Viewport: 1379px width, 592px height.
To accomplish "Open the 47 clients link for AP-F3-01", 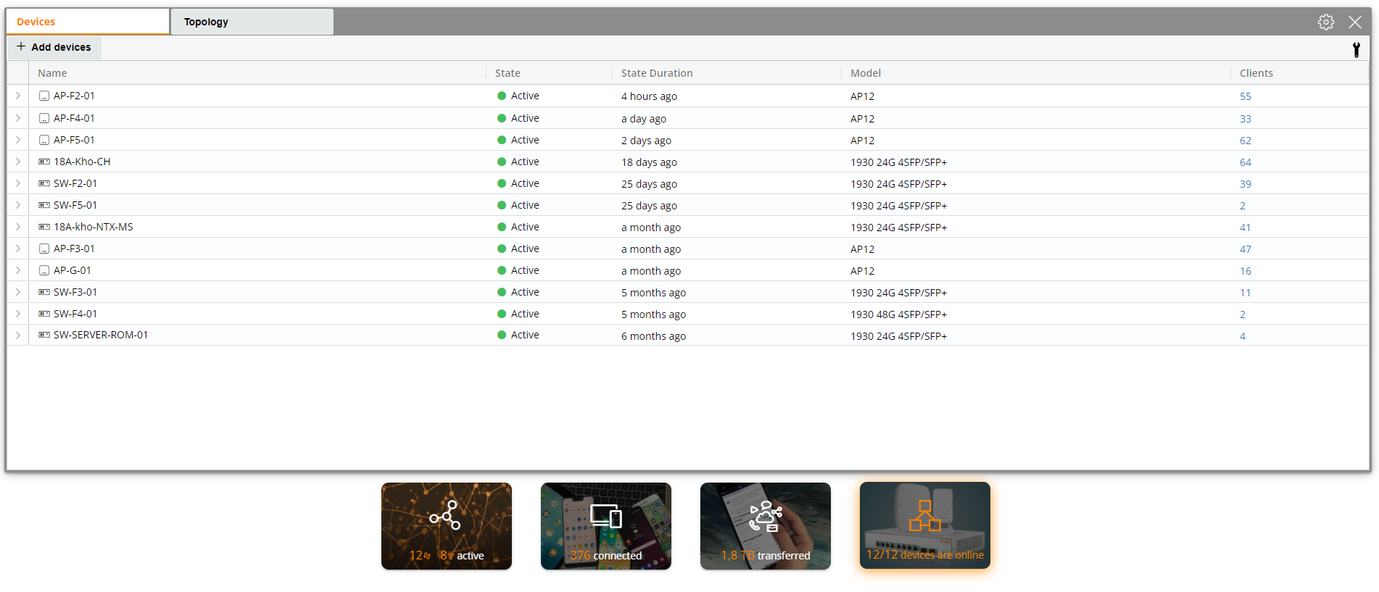I will tap(1246, 249).
